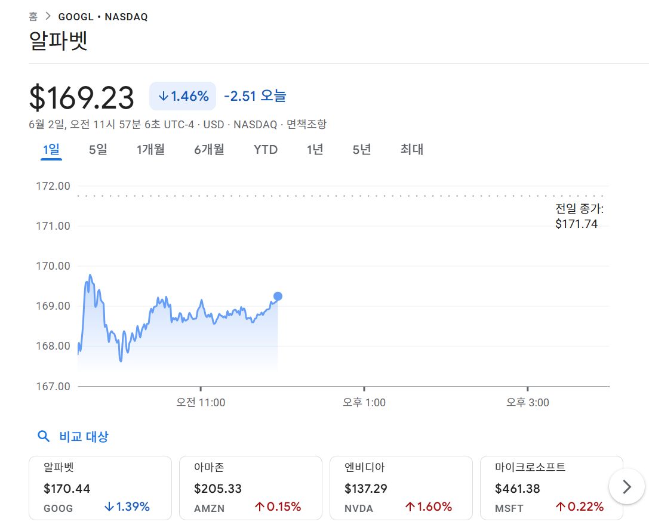Select the 1일 time range tab
This screenshot has height=528, width=649.
pos(51,149)
